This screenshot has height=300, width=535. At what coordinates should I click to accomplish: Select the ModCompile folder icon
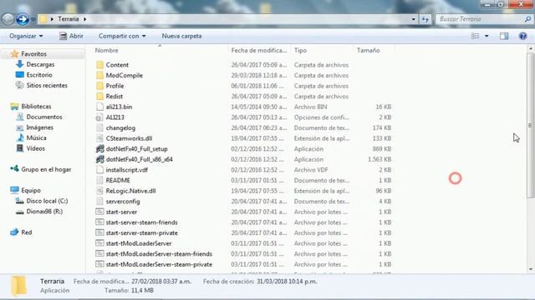click(x=99, y=76)
